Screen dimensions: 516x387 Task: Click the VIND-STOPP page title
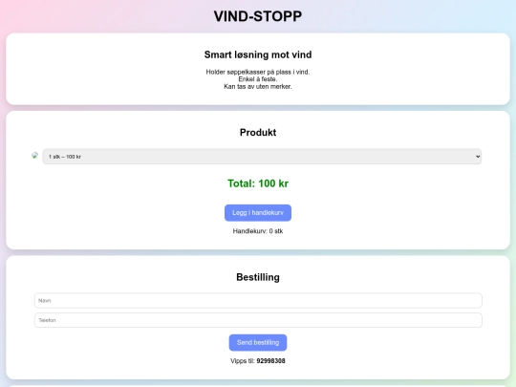pos(258,16)
